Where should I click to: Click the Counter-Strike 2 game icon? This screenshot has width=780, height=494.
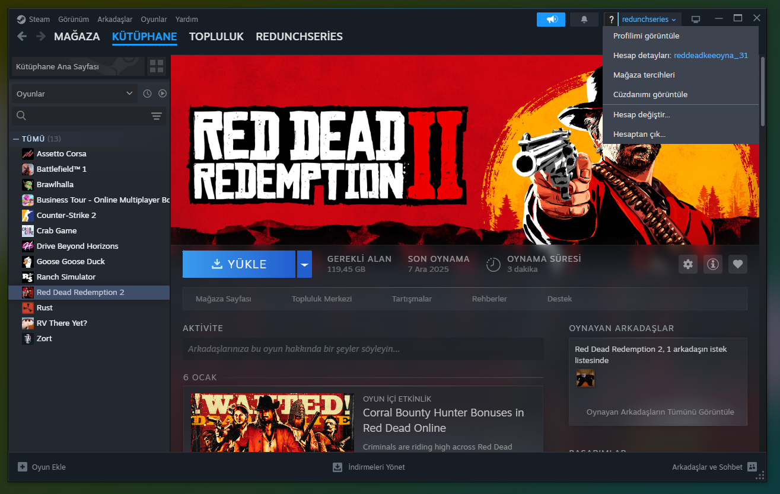[28, 215]
